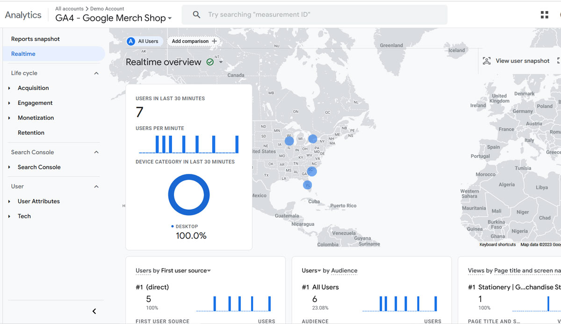
Task: Click the user count 7
Action: [139, 112]
